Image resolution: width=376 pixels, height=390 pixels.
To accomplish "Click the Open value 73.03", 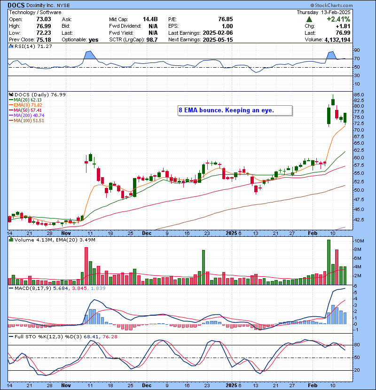I will coord(44,19).
